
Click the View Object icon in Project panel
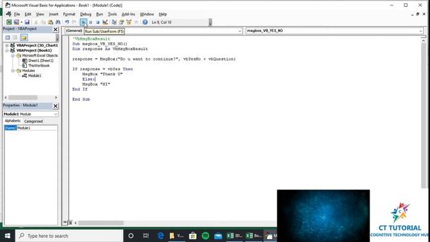point(15,38)
